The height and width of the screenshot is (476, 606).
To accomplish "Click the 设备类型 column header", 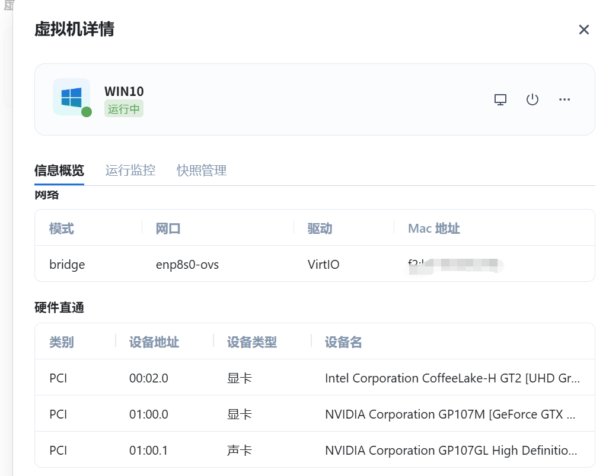I will (251, 342).
